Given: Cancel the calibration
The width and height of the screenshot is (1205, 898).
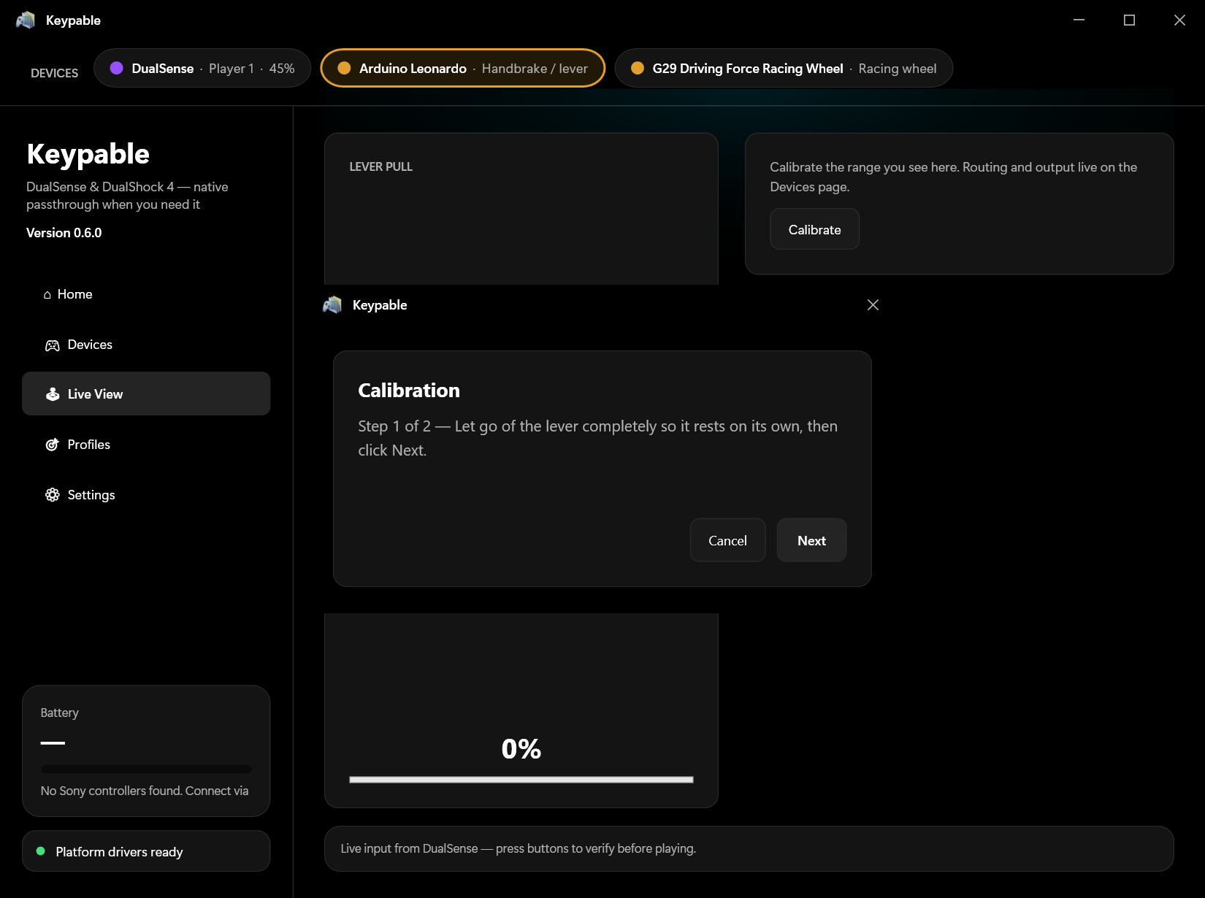Looking at the screenshot, I should 727,540.
